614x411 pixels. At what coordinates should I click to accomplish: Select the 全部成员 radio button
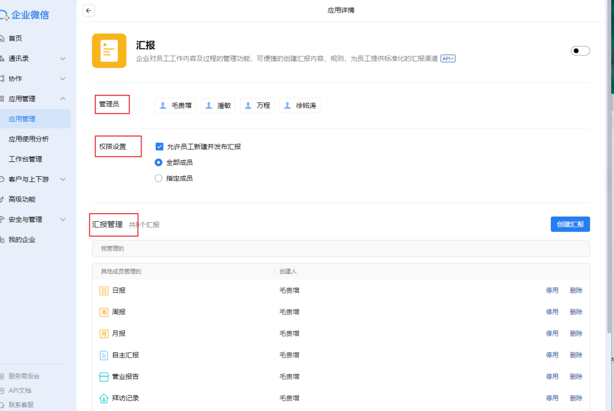pyautogui.click(x=159, y=163)
